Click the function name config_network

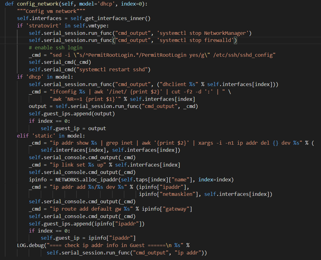(38, 4)
